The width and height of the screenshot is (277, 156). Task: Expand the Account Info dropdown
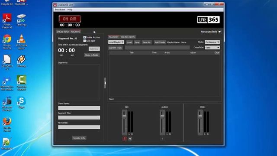[x=211, y=32]
